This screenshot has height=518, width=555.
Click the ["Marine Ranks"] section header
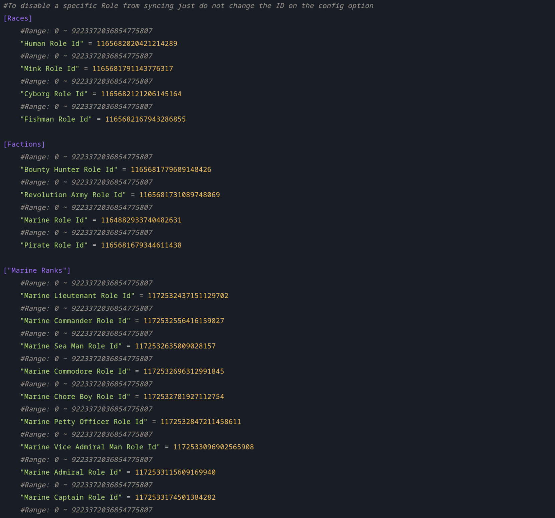point(37,271)
